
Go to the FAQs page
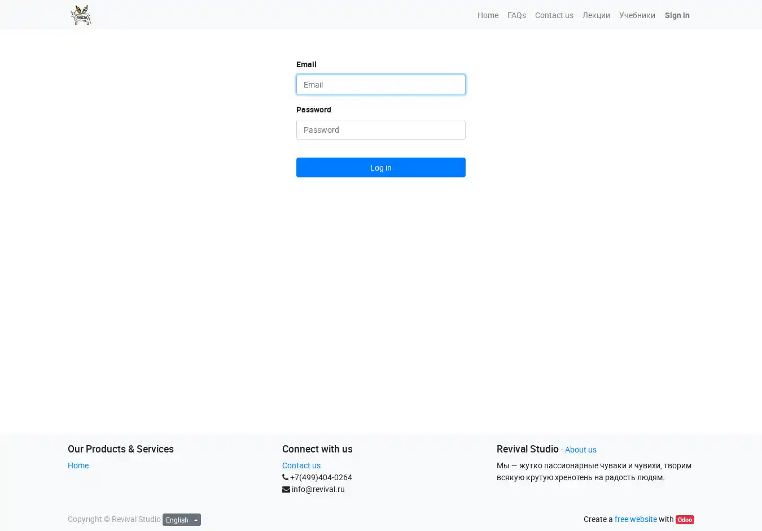tap(516, 15)
